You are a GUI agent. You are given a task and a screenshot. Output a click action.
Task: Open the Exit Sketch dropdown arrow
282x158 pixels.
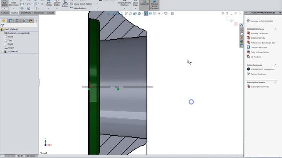(5, 8)
